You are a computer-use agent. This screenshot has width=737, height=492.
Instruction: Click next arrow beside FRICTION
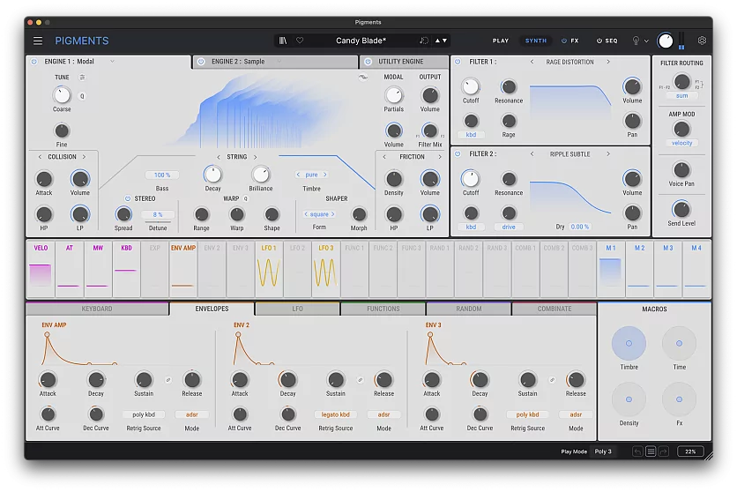pyautogui.click(x=440, y=157)
